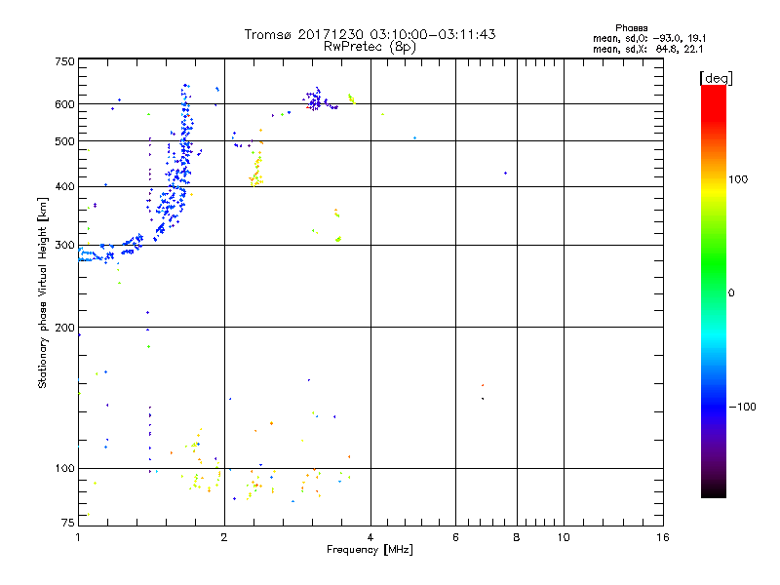Click the x-axis tick label '6'

click(x=455, y=537)
